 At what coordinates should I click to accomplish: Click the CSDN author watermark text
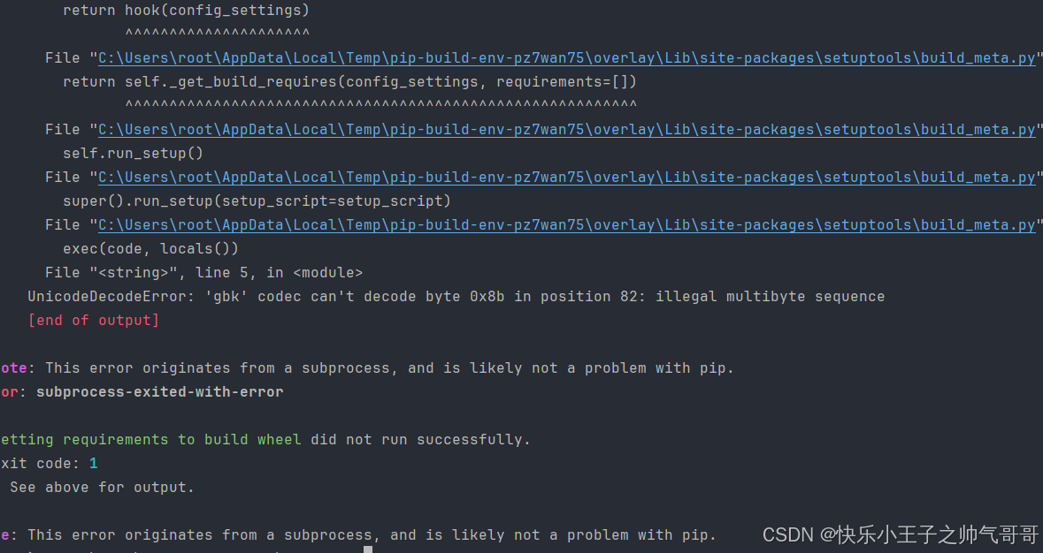click(900, 534)
